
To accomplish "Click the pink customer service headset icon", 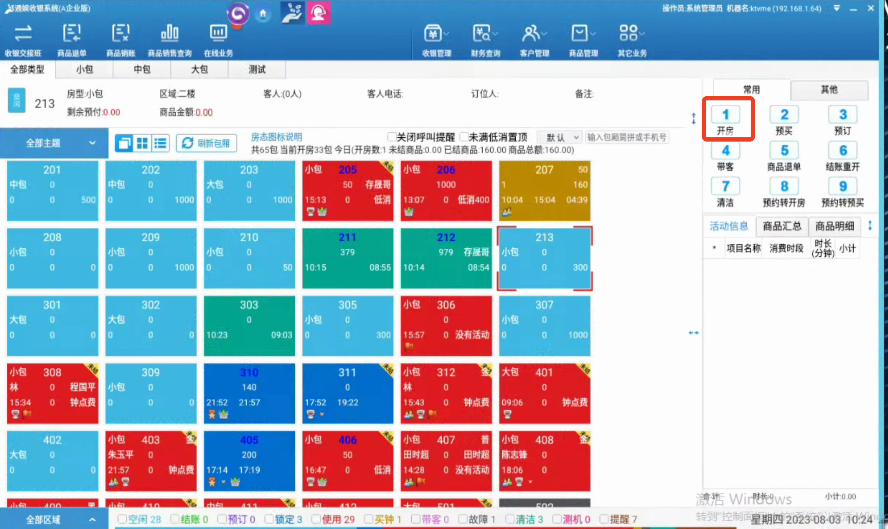I will tap(318, 13).
